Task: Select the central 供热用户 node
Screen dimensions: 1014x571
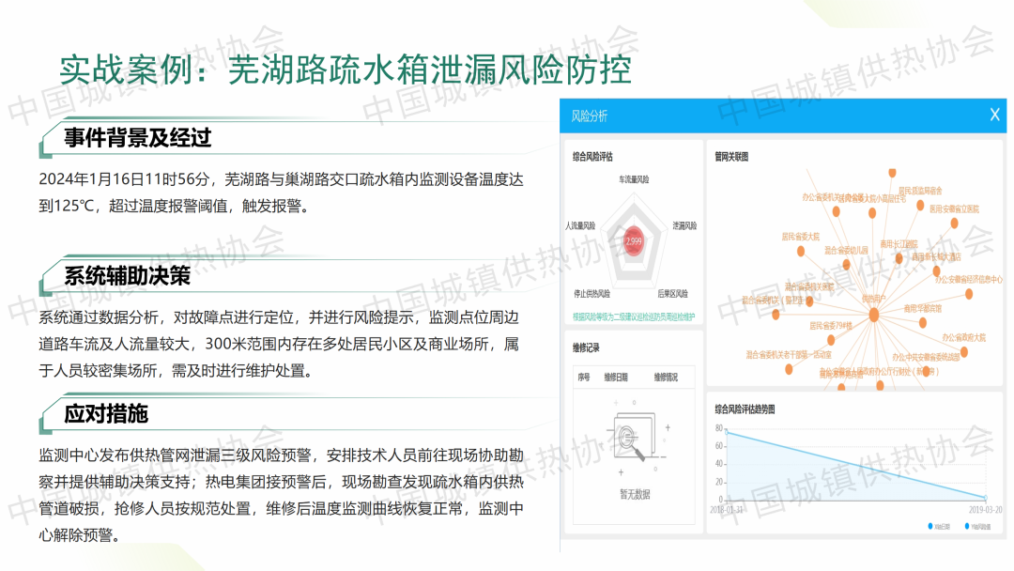Action: point(874,315)
